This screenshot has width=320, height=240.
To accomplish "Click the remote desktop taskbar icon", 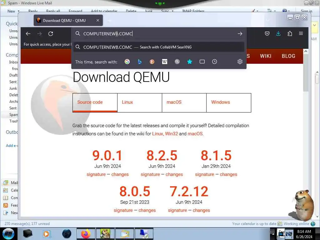I will 144,234.
